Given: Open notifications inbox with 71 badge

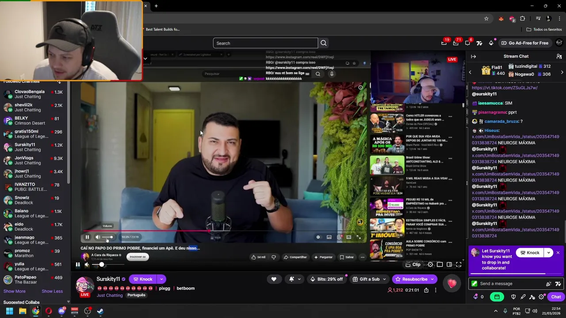Looking at the screenshot, I should point(456,43).
